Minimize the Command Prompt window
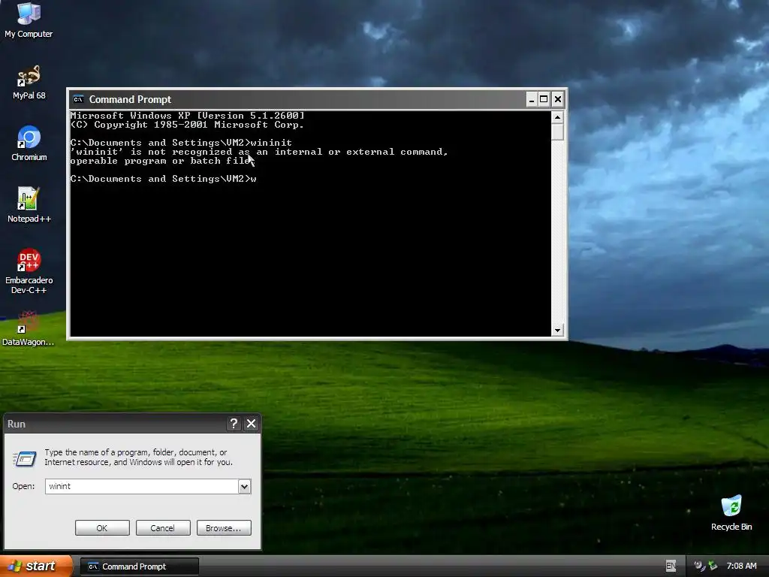769x577 pixels. [x=532, y=100]
